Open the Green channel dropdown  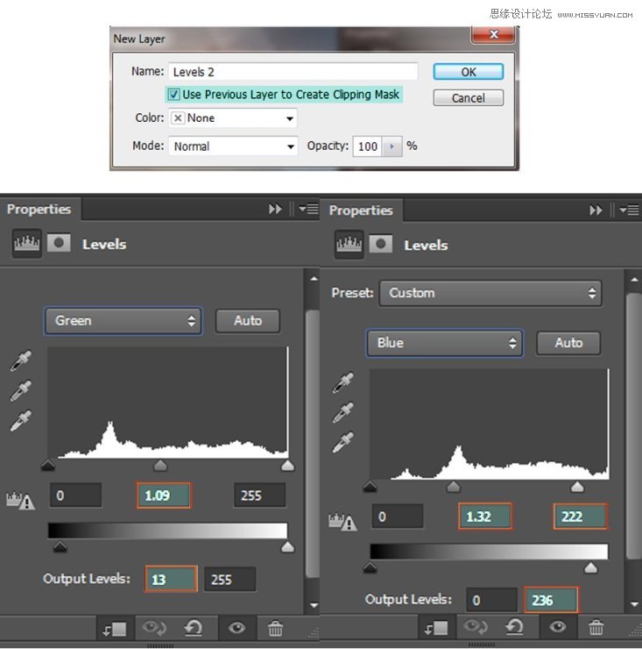point(123,321)
